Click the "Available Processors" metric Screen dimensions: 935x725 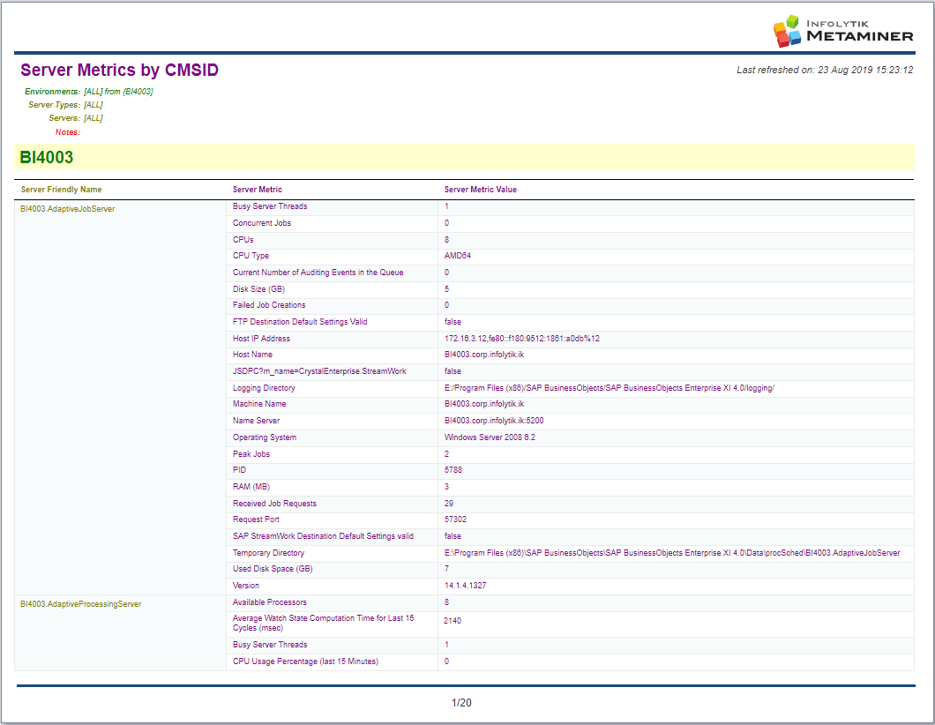[x=270, y=602]
